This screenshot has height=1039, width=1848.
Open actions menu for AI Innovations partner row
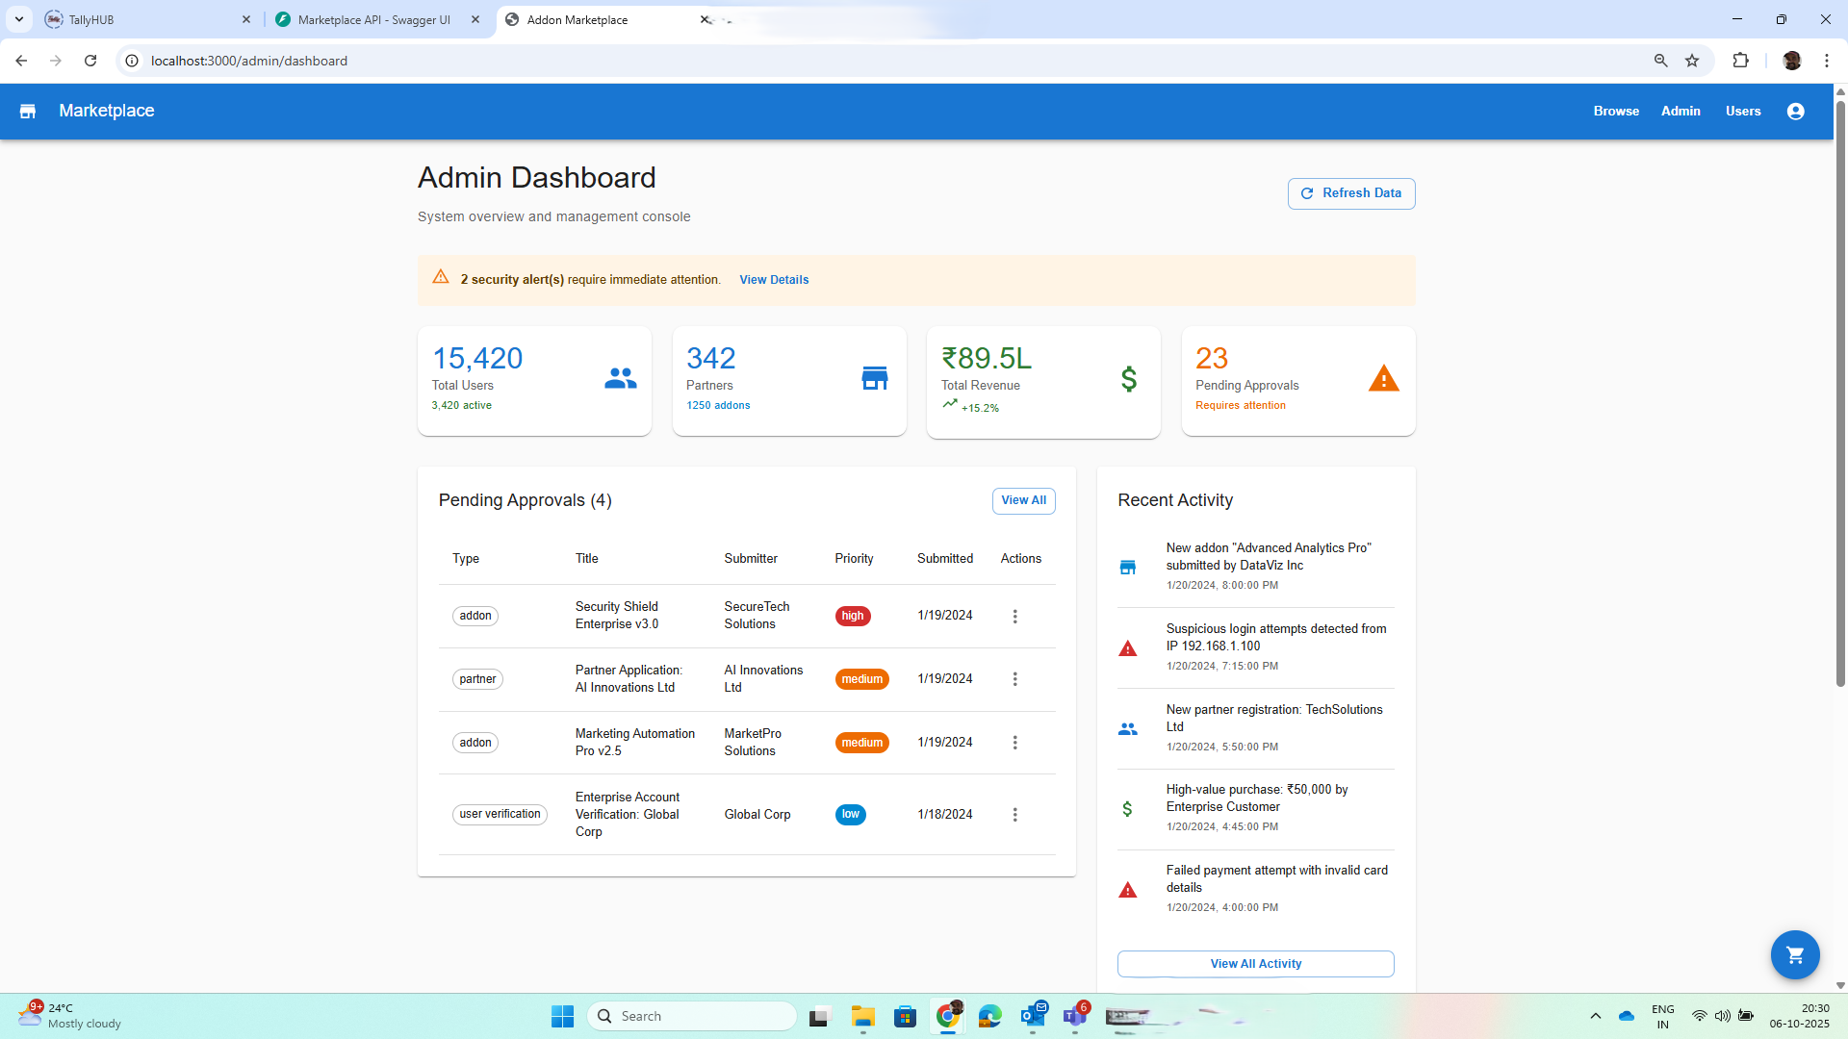1014,679
